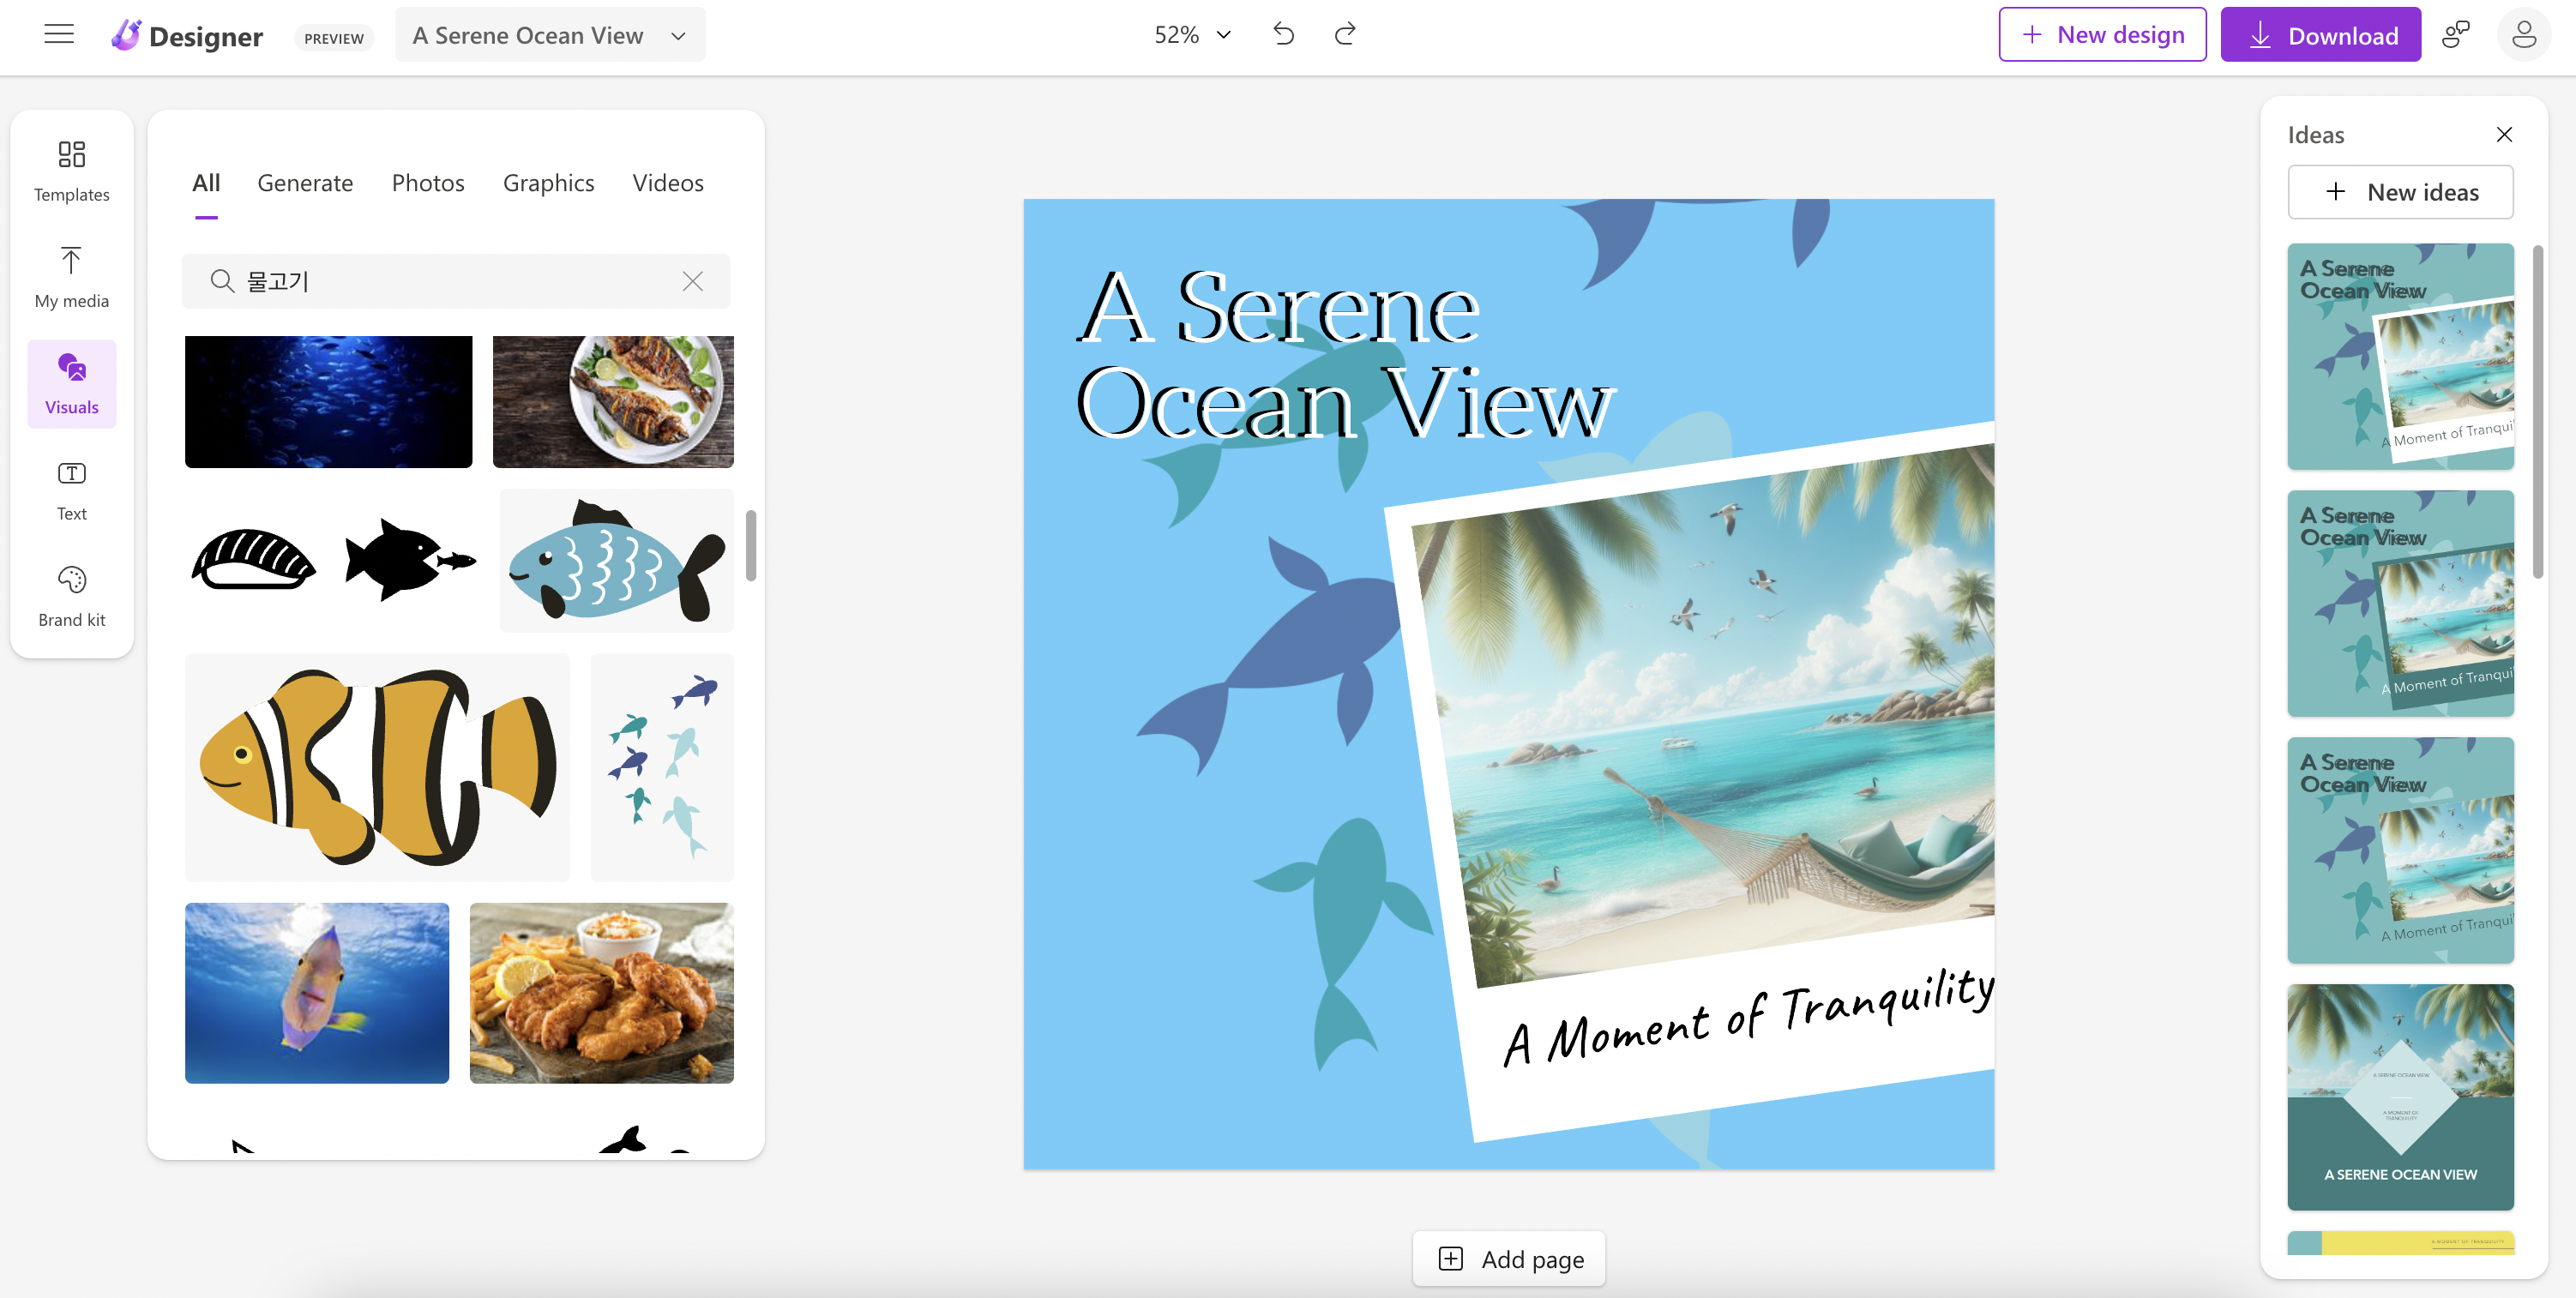The height and width of the screenshot is (1298, 2576).
Task: Click the Add page button
Action: pos(1508,1259)
